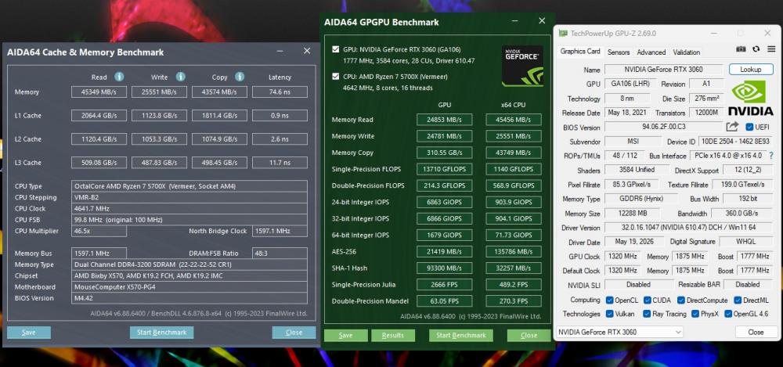Image resolution: width=783 pixels, height=367 pixels.
Task: Click the L3 Cache Copy value 498.45 GB/s
Action: coord(220,162)
